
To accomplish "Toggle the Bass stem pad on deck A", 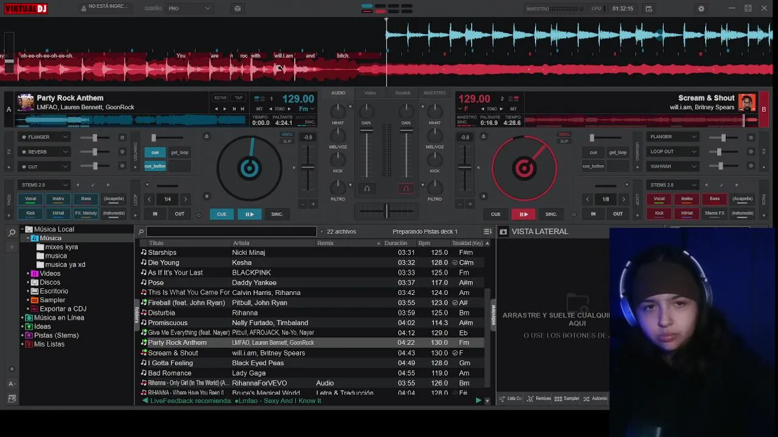I will coord(86,199).
